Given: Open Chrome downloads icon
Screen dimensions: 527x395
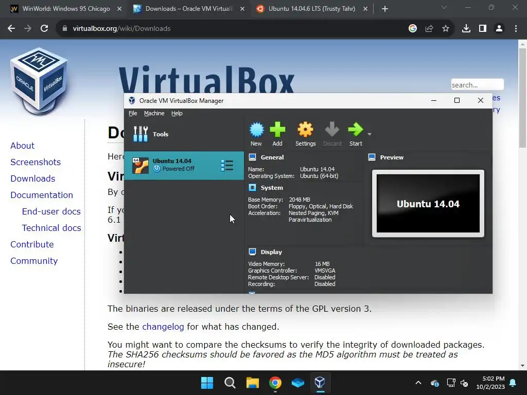Looking at the screenshot, I should [466, 29].
